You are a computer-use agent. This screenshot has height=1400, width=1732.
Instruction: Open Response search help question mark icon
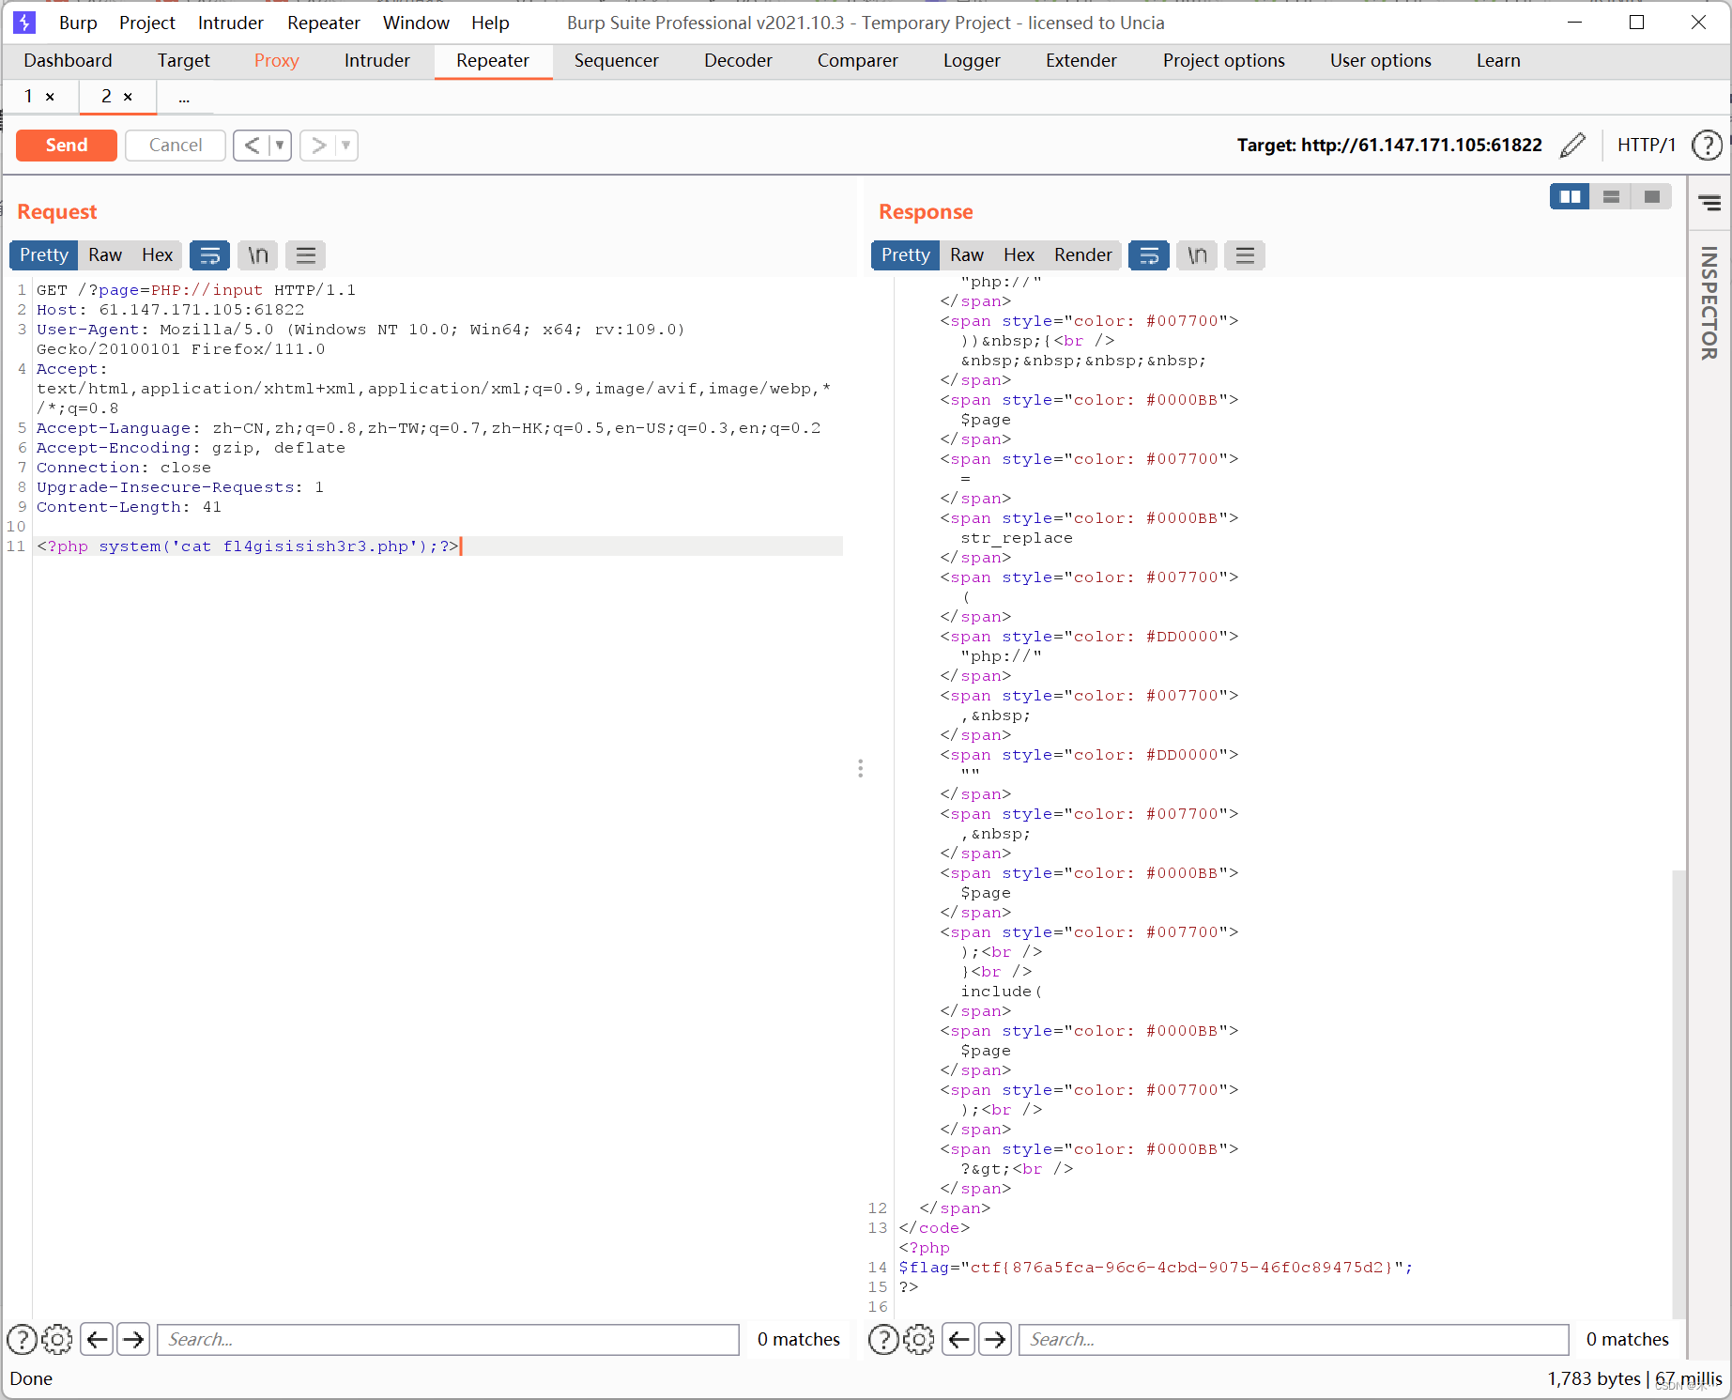883,1340
